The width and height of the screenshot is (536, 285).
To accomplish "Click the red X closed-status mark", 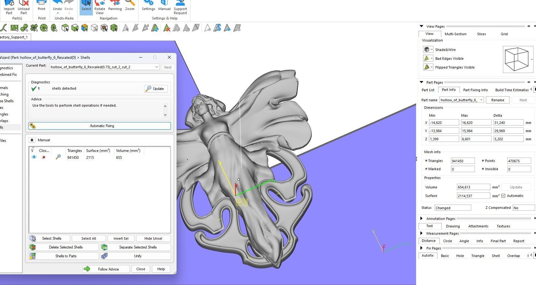I will coord(44,157).
